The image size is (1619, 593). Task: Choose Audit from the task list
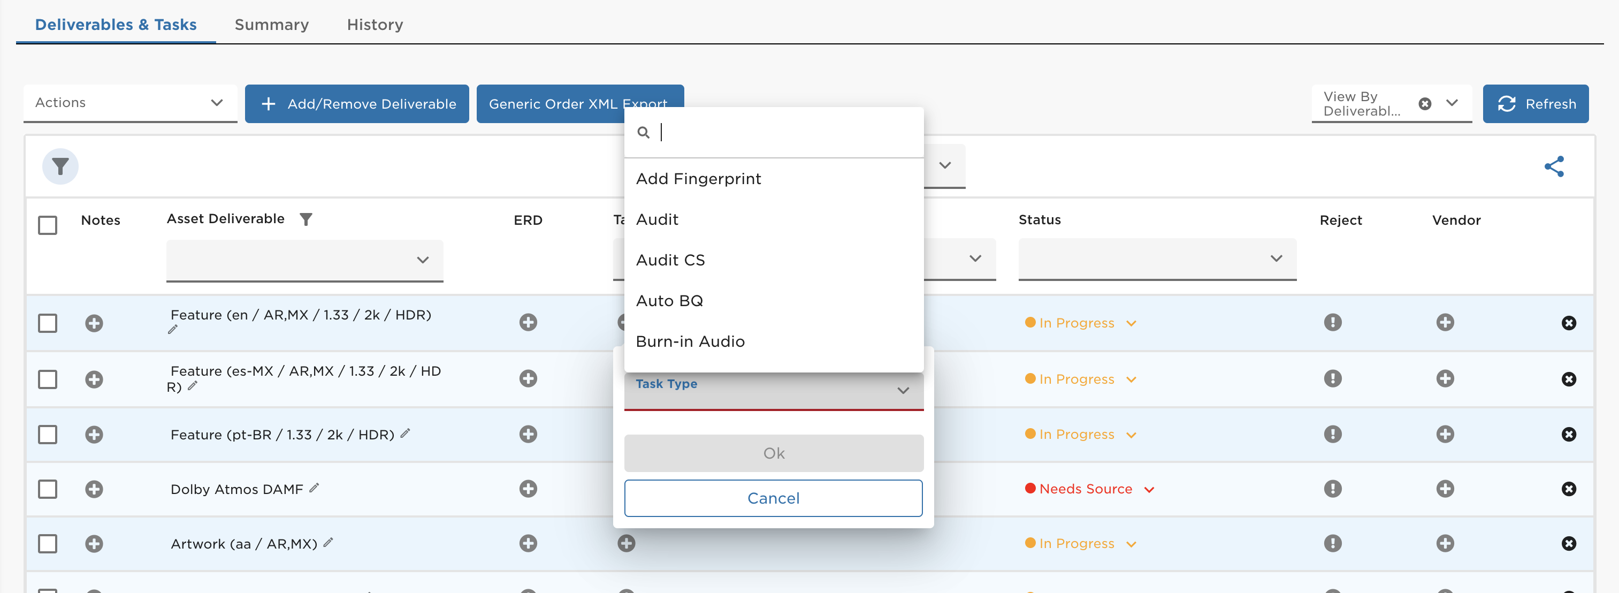(x=774, y=219)
